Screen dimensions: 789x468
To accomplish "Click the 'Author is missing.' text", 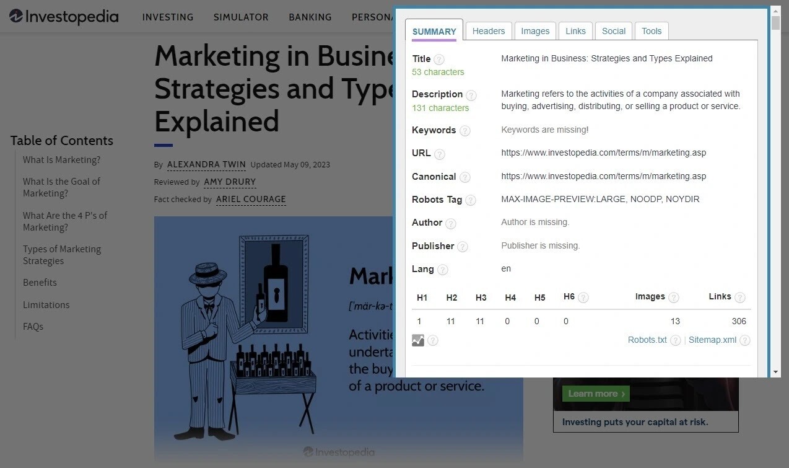I will point(535,222).
